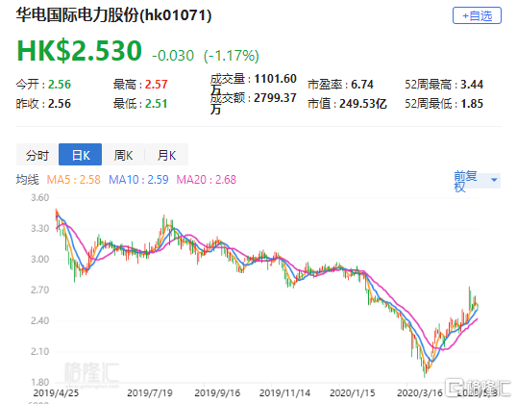
Task: Click the 2020/3/16 date axis label
Action: [x=420, y=392]
